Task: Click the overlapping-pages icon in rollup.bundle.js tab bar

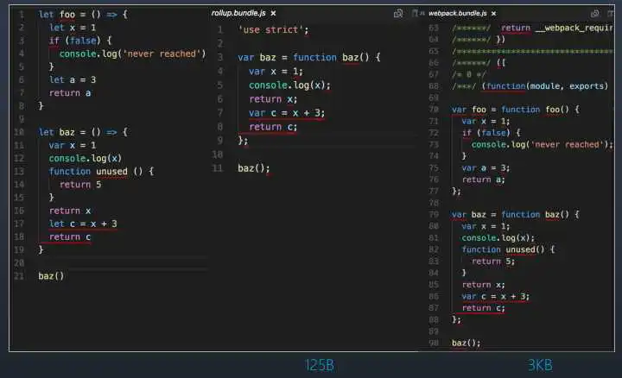Action: click(x=398, y=14)
